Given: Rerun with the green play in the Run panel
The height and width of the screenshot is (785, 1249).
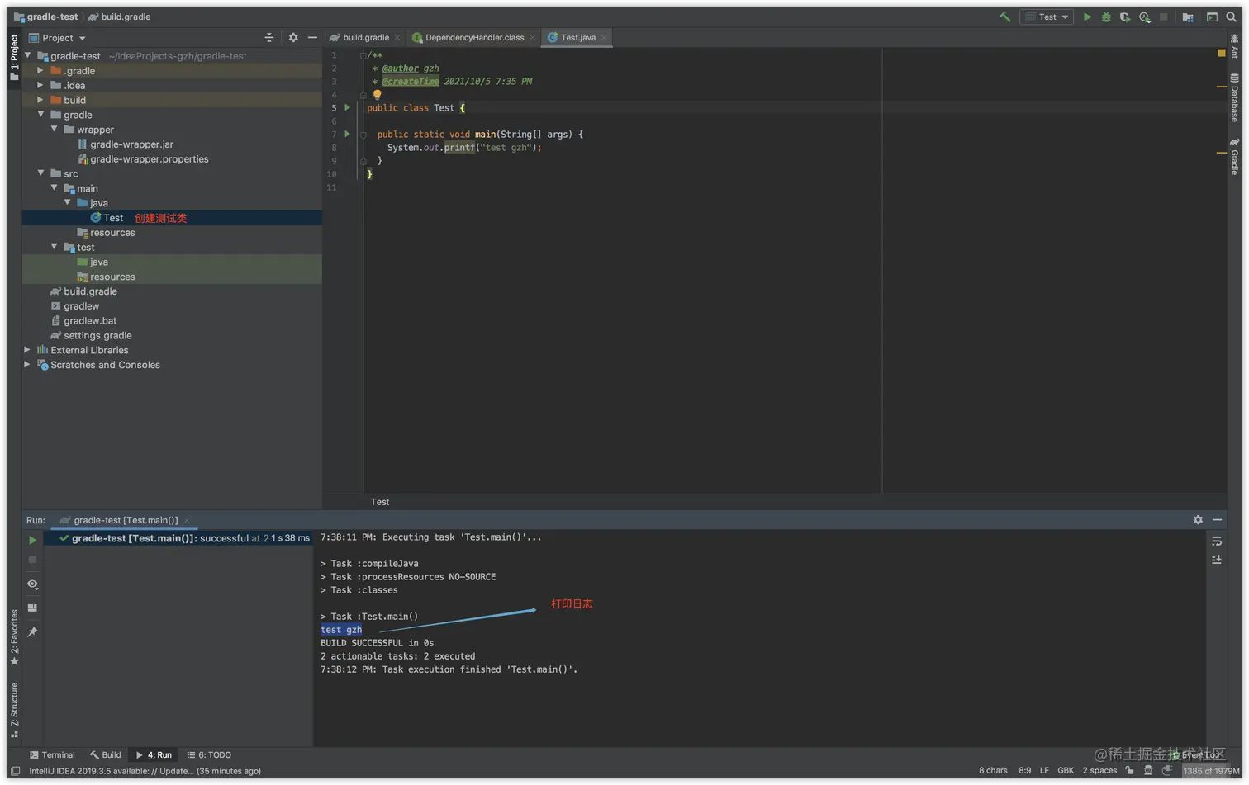Looking at the screenshot, I should (x=32, y=540).
